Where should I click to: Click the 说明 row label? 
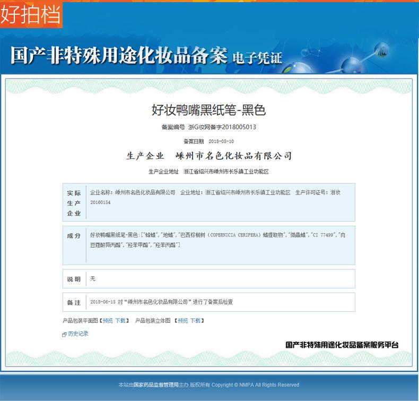point(74,279)
